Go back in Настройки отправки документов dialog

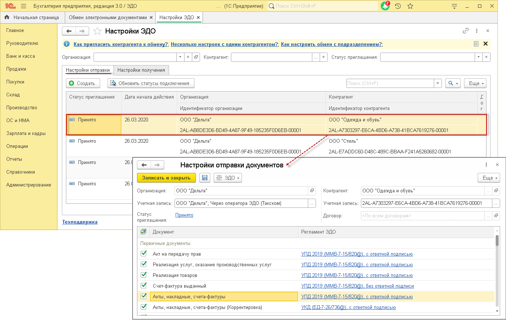coord(144,165)
